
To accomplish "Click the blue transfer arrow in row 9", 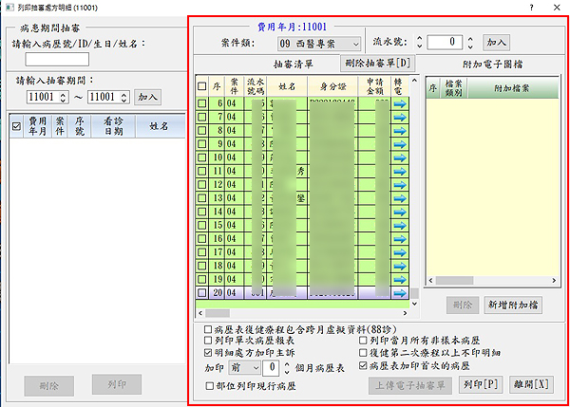I will pos(399,144).
